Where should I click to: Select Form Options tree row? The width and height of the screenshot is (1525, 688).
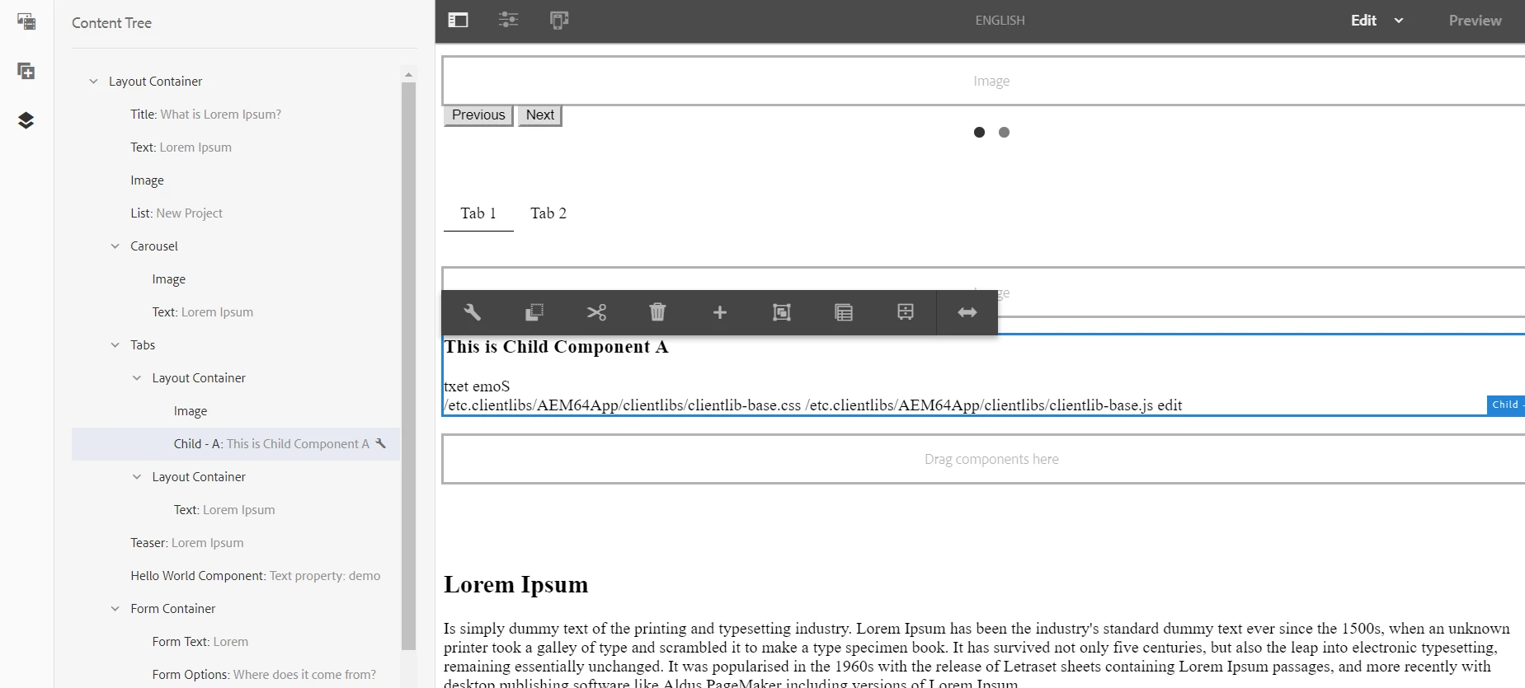pos(236,675)
